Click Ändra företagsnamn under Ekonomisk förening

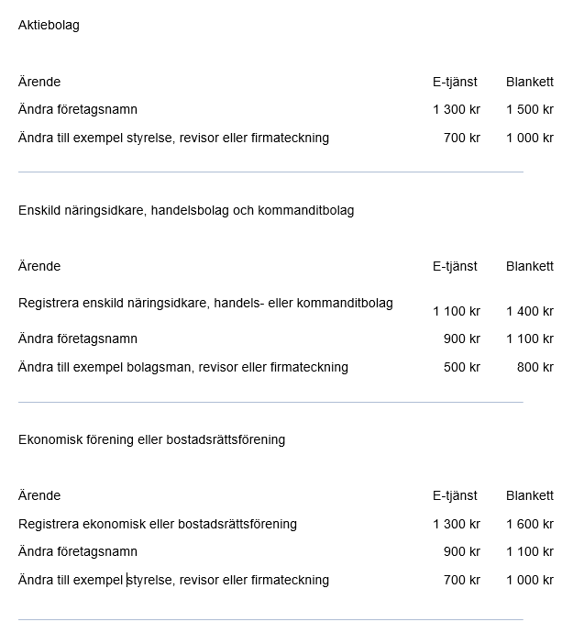(x=78, y=551)
